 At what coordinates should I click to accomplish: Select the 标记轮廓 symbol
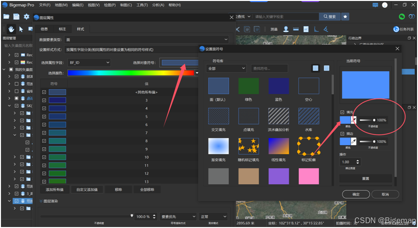309,146
